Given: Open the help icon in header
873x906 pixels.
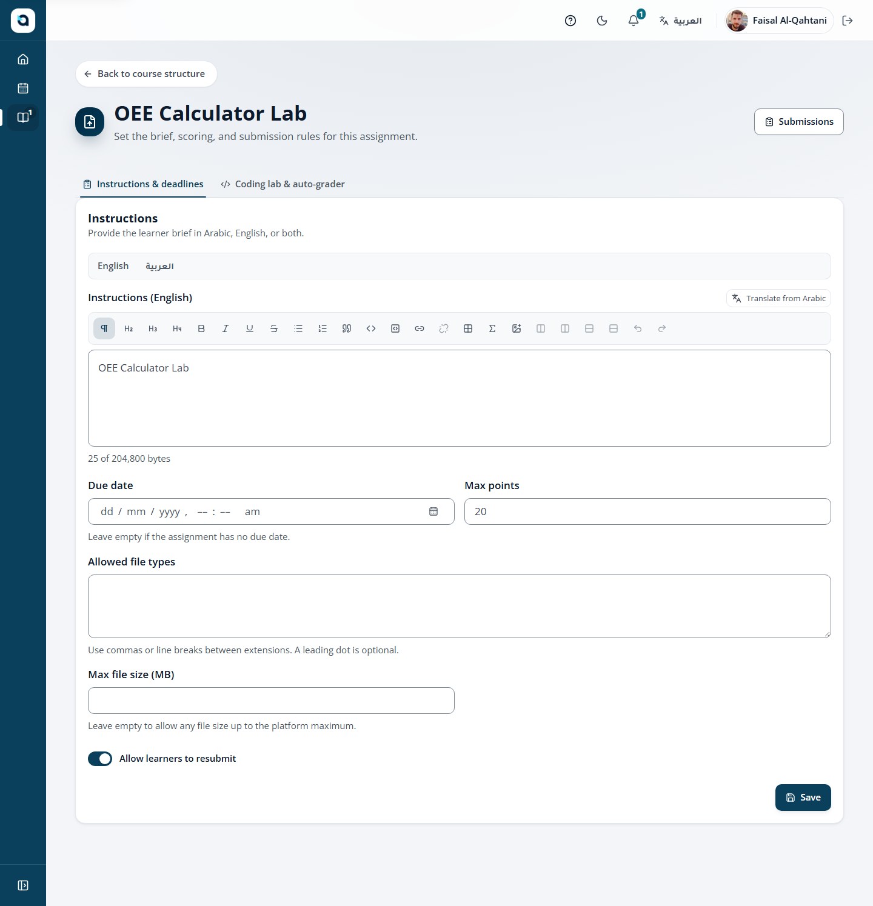Looking at the screenshot, I should click(570, 21).
